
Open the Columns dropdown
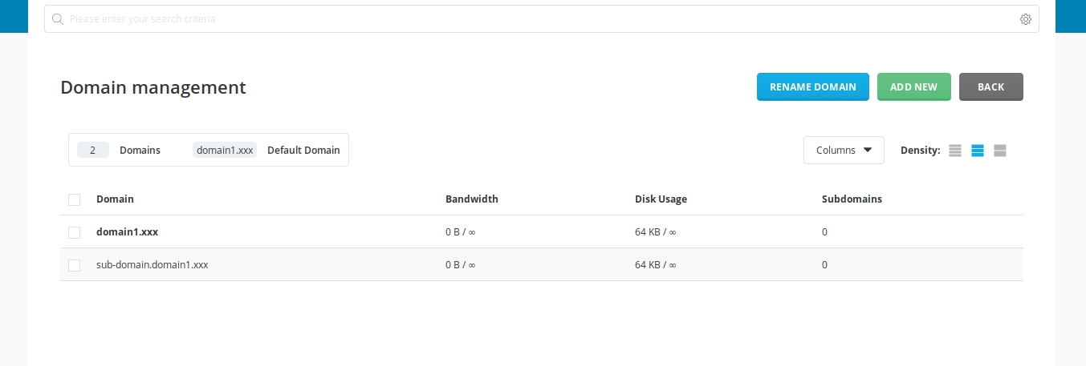click(844, 151)
